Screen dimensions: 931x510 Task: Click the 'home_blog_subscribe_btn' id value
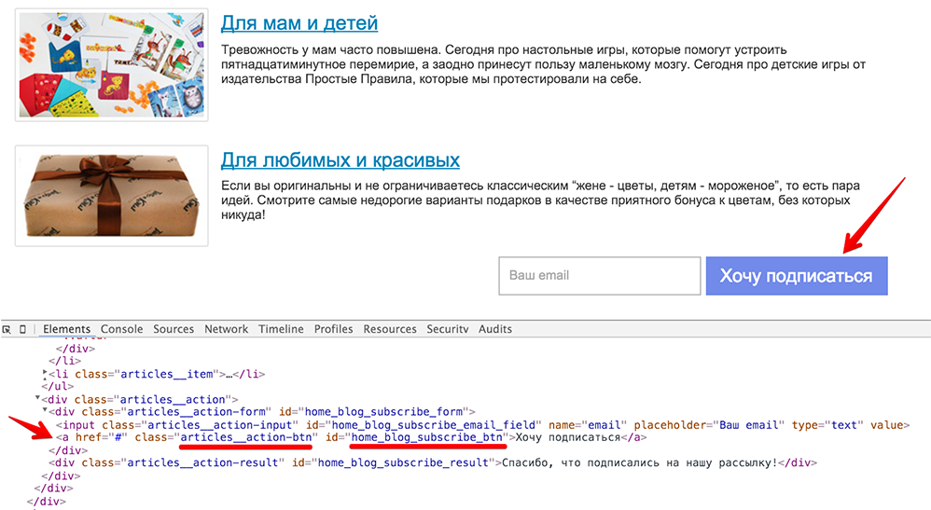click(427, 437)
